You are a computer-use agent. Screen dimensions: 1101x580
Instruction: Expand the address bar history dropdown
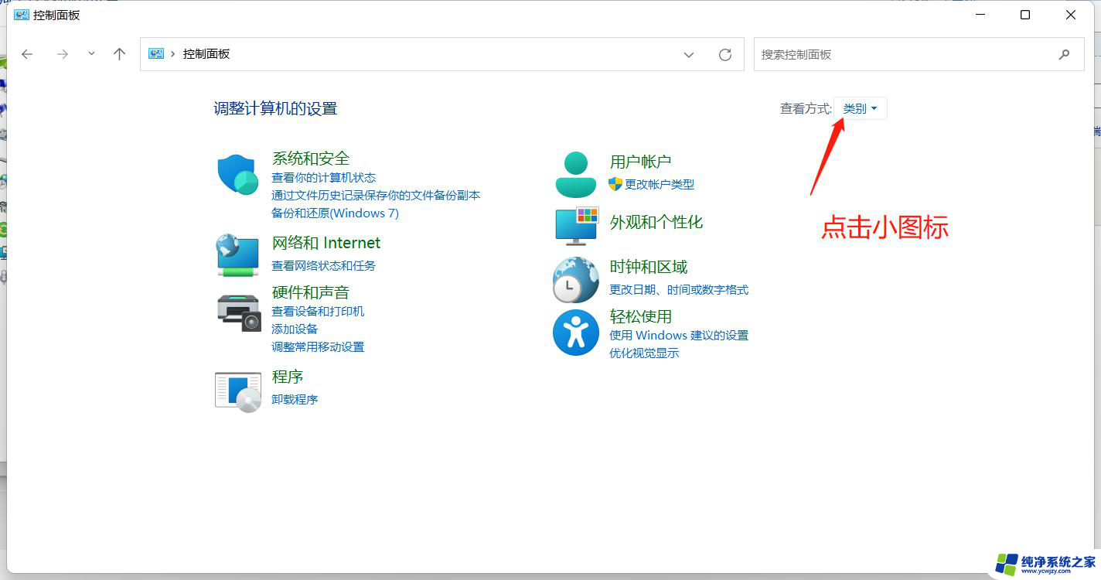689,54
